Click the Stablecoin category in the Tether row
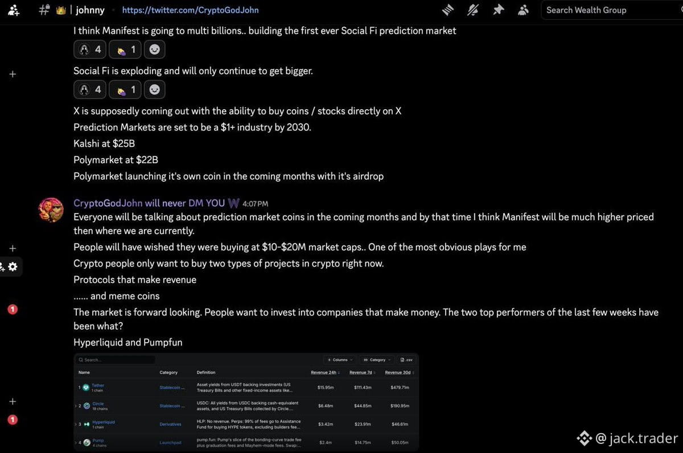The image size is (683, 453). [172, 388]
